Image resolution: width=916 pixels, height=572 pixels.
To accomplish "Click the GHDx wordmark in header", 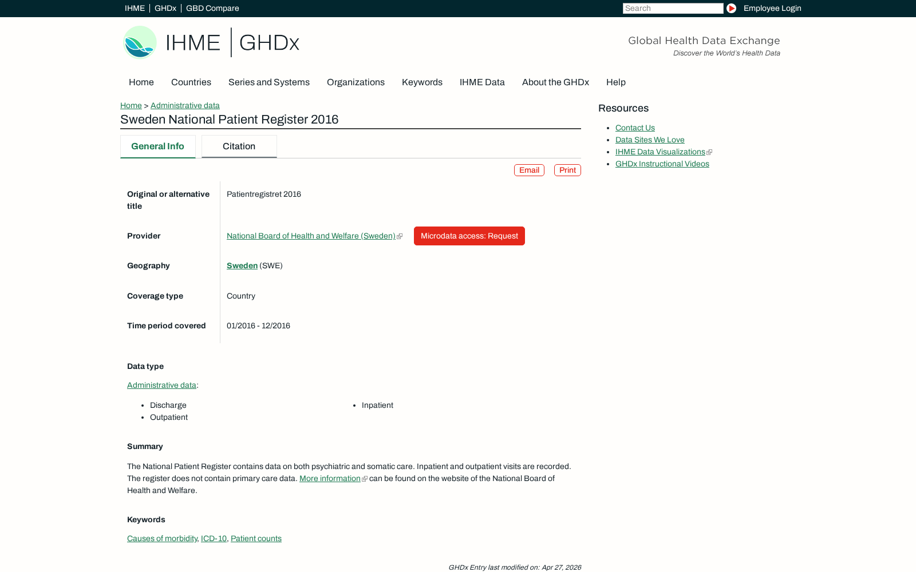I will [x=269, y=42].
